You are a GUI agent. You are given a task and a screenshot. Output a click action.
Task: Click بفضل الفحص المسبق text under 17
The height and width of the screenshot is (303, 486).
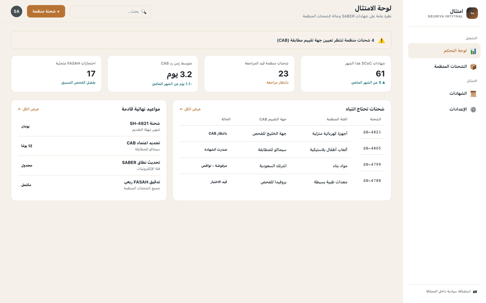pos(78,83)
